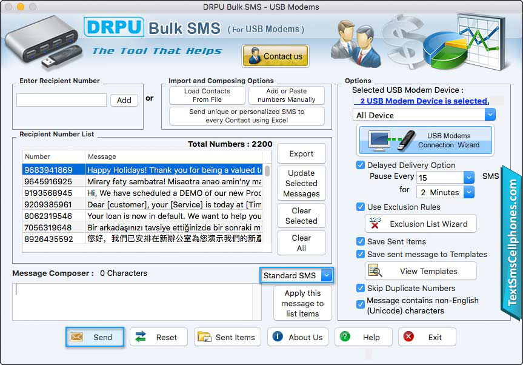The image size is (523, 365).
Task: Click the Reset button
Action: (x=159, y=337)
